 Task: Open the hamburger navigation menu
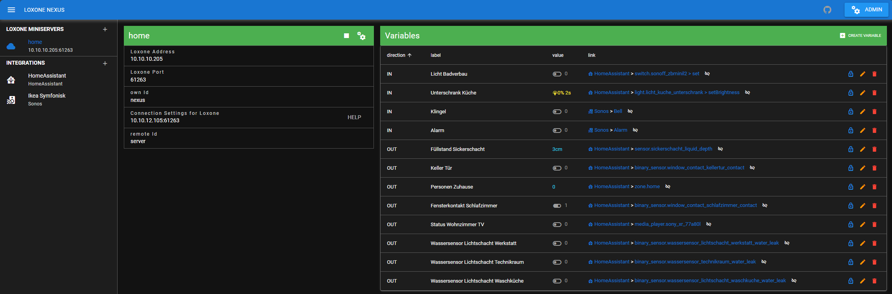click(11, 10)
